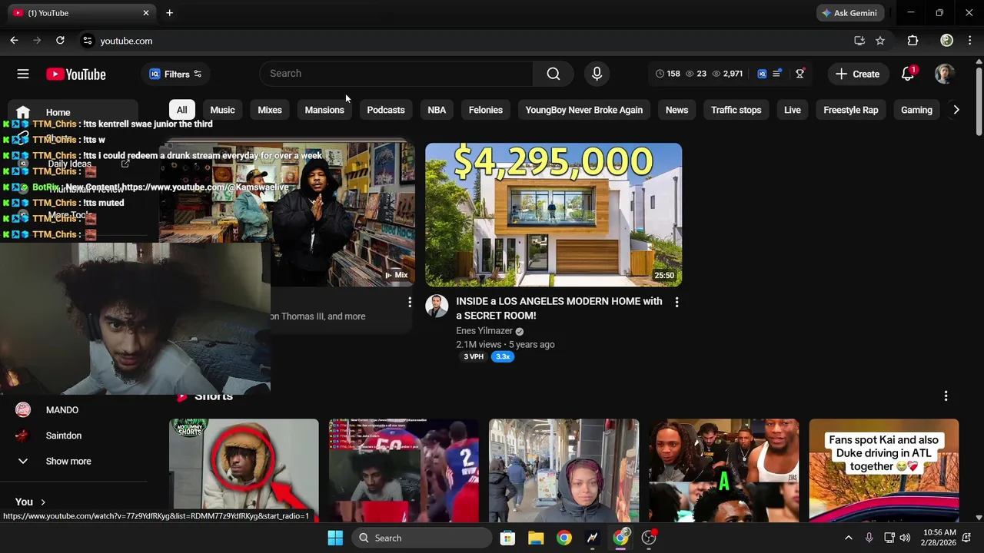Start voice search with microphone
The width and height of the screenshot is (984, 553).
point(597,74)
